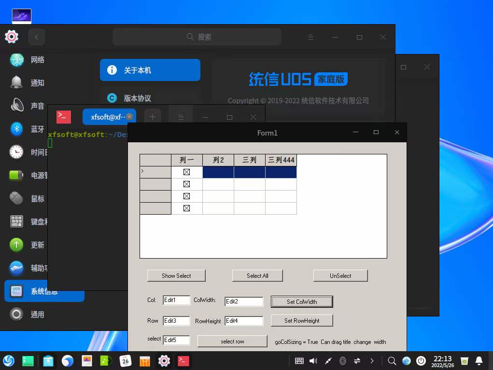
Task: Open keyboard settings icon in sidebar
Action: click(16, 221)
